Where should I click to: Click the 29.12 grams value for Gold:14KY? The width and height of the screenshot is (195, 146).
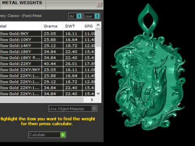click(52, 45)
